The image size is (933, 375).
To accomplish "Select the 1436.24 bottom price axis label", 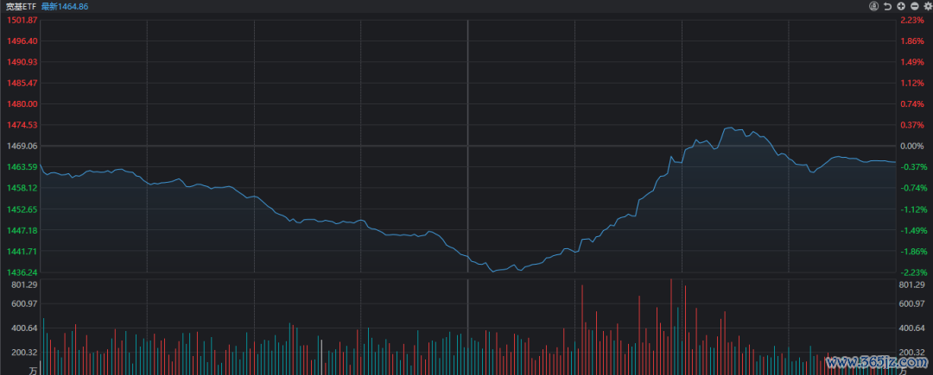I will click(22, 272).
